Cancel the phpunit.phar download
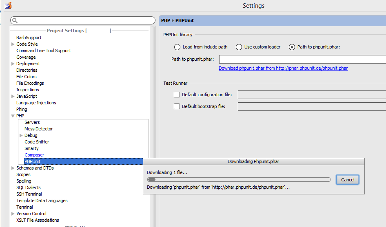This screenshot has height=227, width=386. (x=348, y=180)
